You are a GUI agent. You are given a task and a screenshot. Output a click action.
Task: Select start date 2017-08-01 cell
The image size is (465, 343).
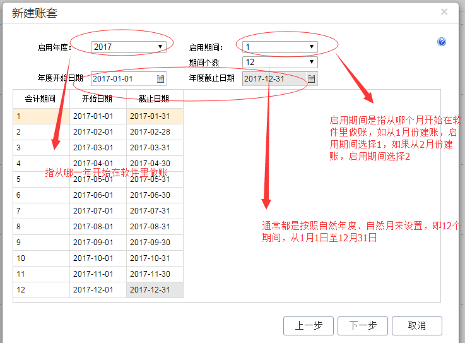pos(98,227)
